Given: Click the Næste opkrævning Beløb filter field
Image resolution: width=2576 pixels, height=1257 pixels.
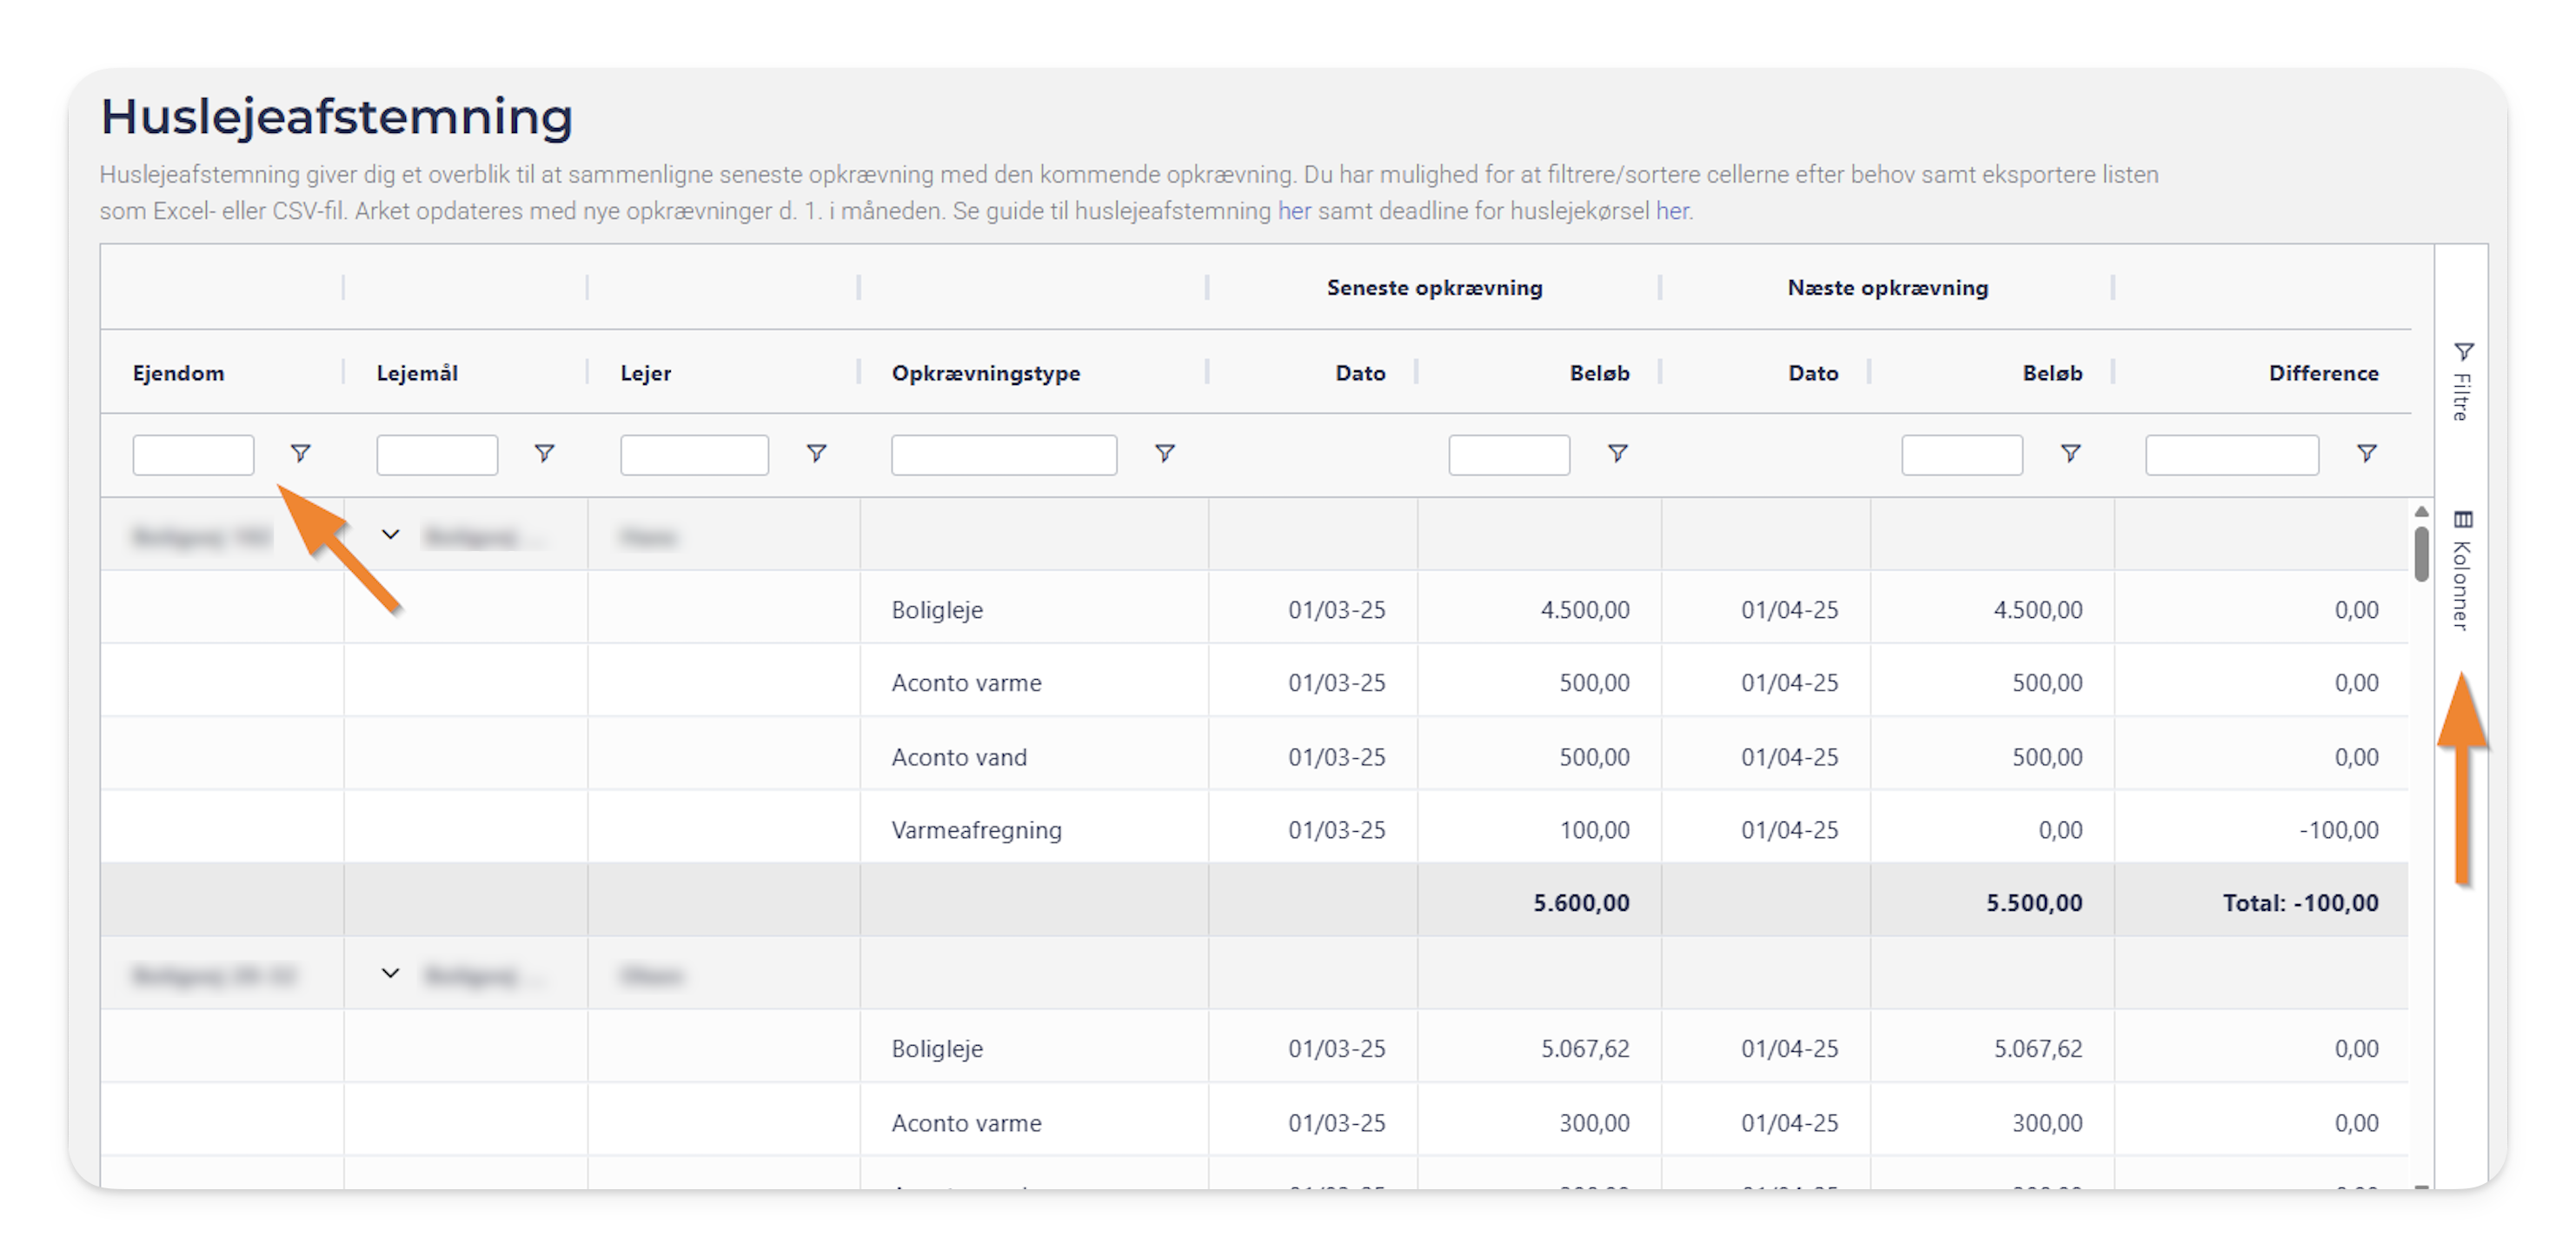Looking at the screenshot, I should [x=1962, y=455].
